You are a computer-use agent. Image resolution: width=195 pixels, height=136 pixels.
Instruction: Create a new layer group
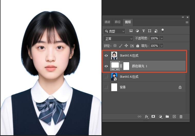pos(167,117)
